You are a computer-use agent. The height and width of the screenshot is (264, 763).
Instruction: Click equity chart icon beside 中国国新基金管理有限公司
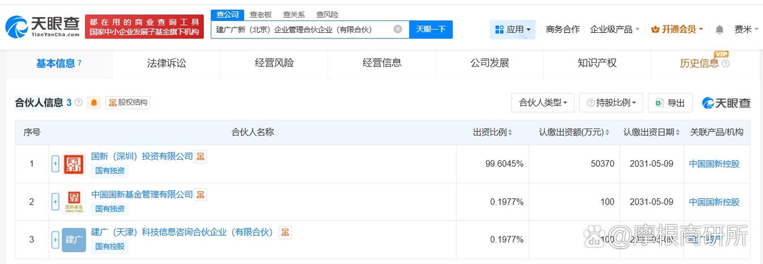(x=201, y=194)
